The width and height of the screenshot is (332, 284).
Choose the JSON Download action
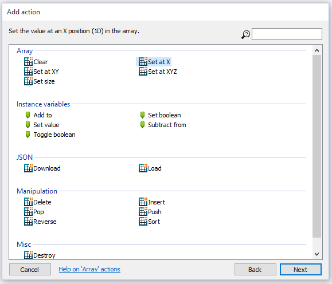(x=42, y=168)
